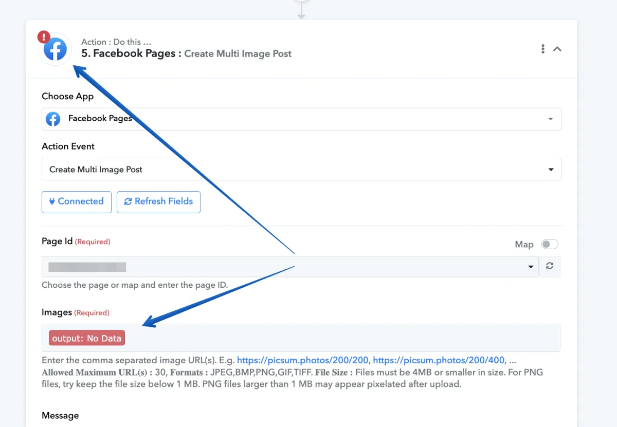Open the Action Event dropdown
Screen dimensions: 617x427
(x=301, y=169)
